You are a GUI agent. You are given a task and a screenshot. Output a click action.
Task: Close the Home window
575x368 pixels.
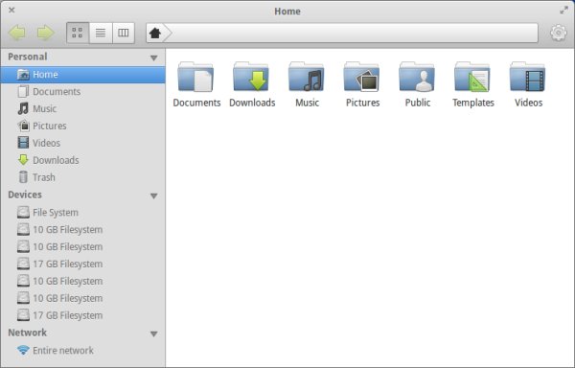[11, 10]
